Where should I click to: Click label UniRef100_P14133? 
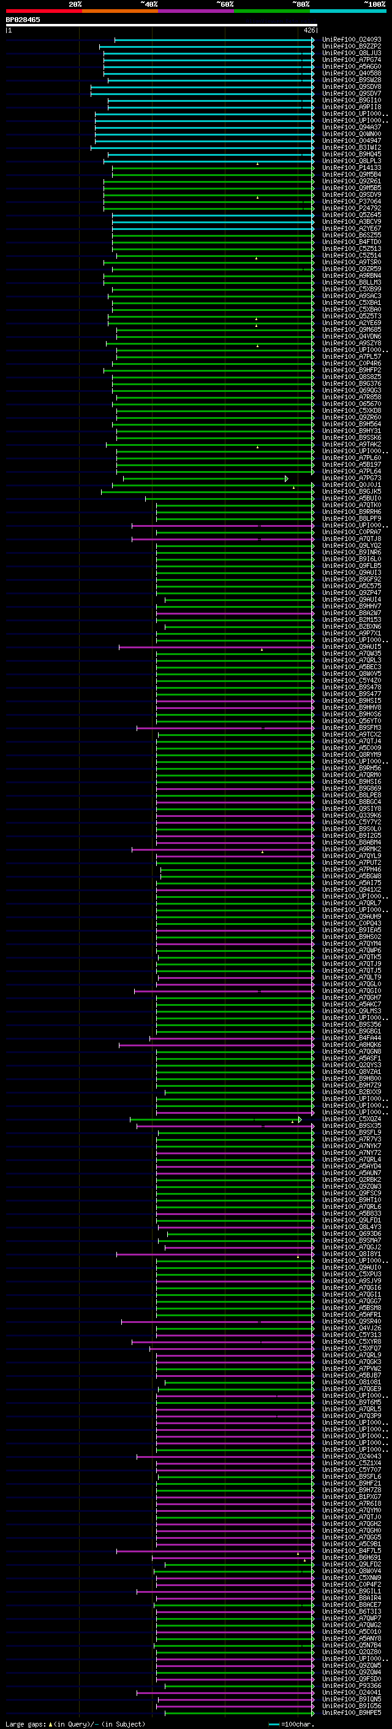coord(352,168)
